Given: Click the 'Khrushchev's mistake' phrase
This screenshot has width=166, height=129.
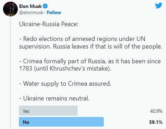Looking at the screenshot, I should pyautogui.click(x=79, y=68).
